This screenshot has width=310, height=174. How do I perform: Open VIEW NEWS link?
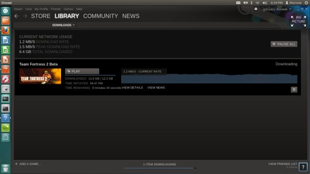click(x=156, y=88)
